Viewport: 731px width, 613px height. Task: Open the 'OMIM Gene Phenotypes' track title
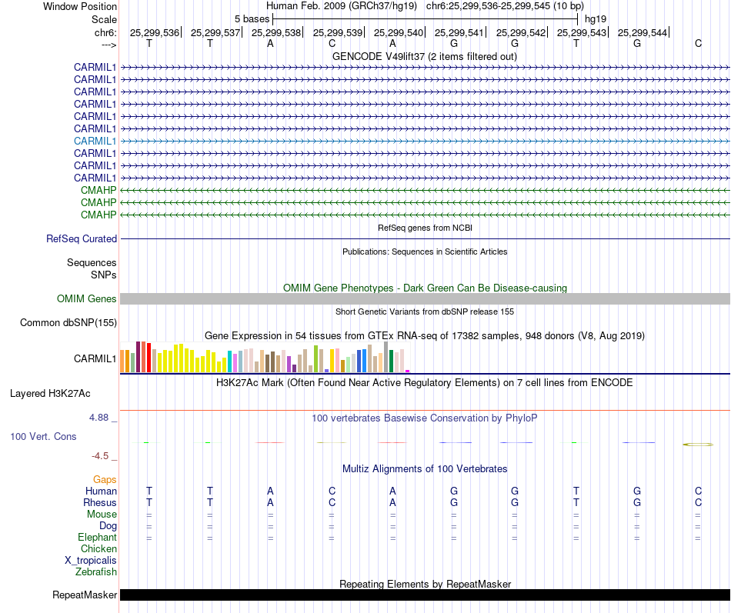coord(425,288)
